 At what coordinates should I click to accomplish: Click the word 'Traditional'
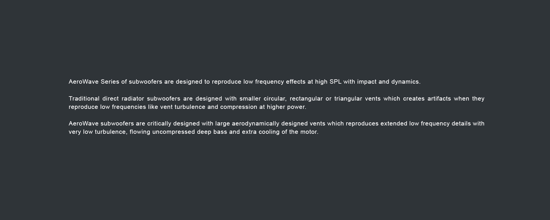click(84, 99)
